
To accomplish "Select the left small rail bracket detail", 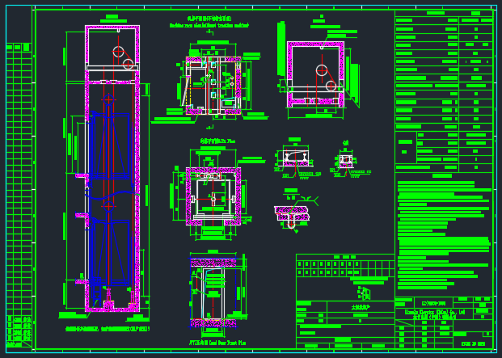I will pos(295,159).
